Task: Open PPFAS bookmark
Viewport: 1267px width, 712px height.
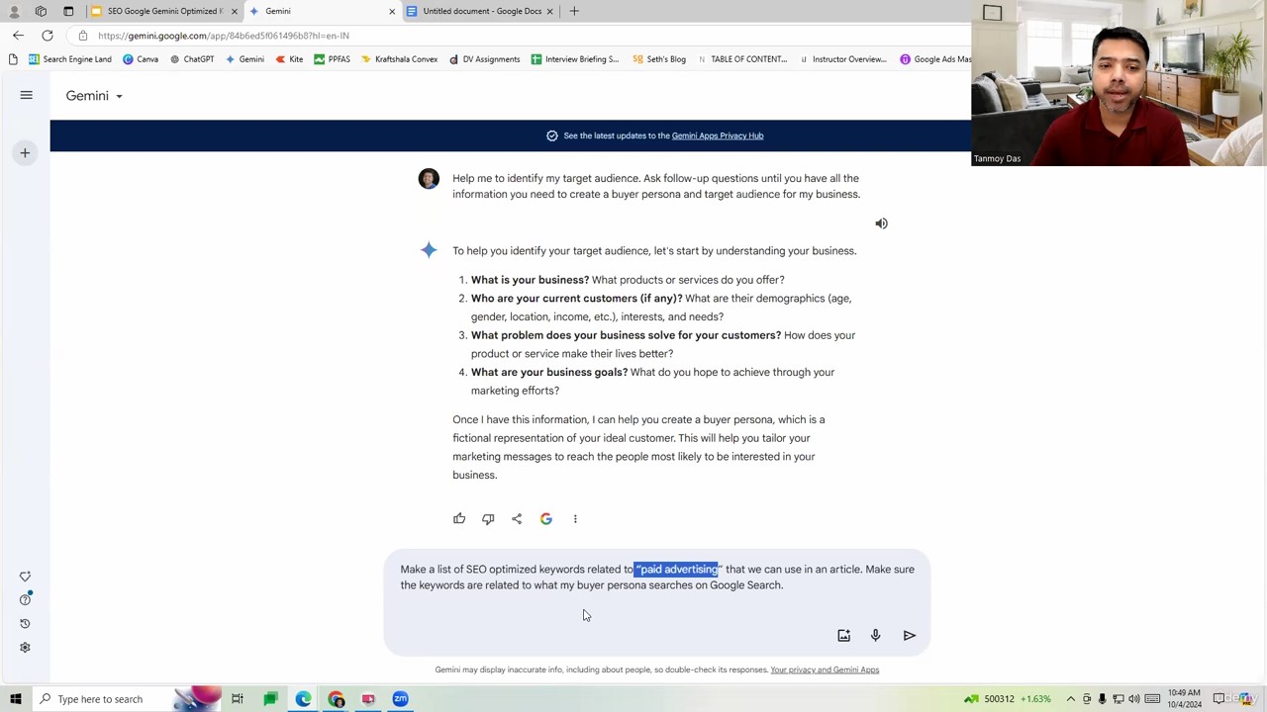Action: point(332,59)
